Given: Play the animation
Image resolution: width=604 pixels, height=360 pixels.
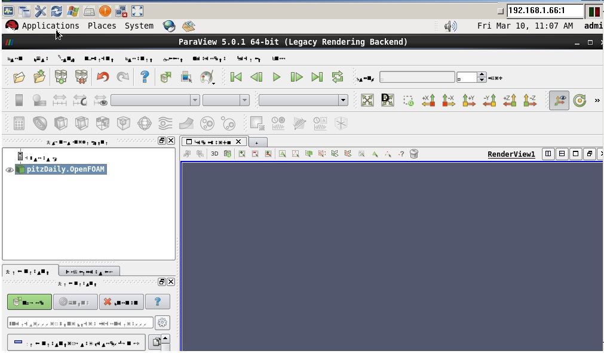Looking at the screenshot, I should pyautogui.click(x=276, y=77).
